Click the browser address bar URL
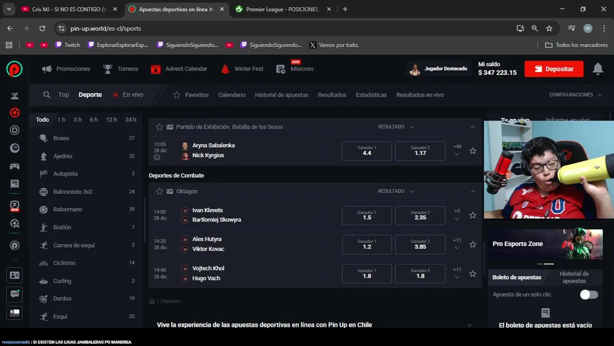The image size is (614, 346). [x=106, y=28]
